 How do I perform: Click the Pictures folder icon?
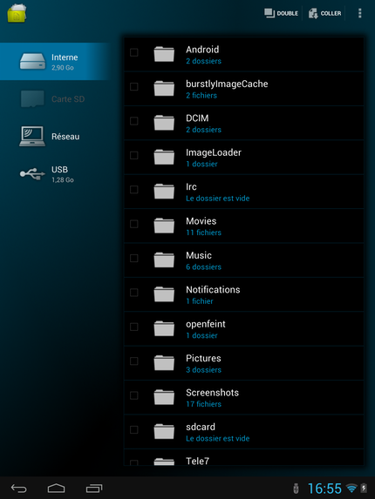[164, 363]
